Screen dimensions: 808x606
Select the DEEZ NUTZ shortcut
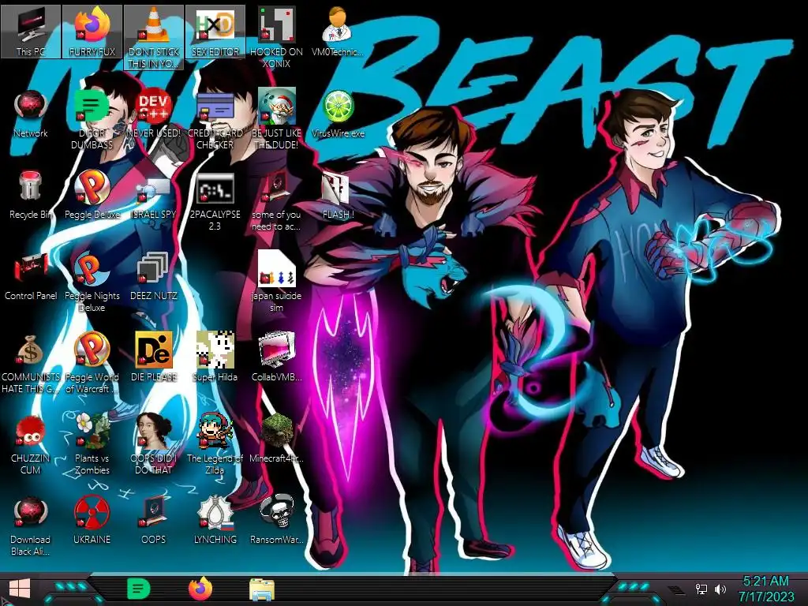154,275
